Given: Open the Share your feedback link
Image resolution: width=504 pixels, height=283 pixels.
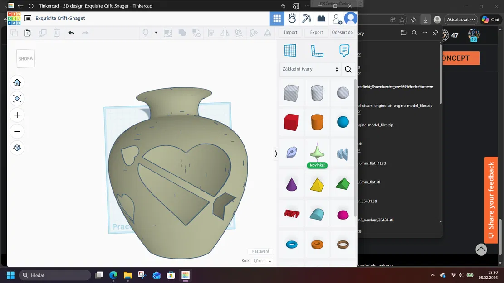Looking at the screenshot, I should (x=490, y=199).
